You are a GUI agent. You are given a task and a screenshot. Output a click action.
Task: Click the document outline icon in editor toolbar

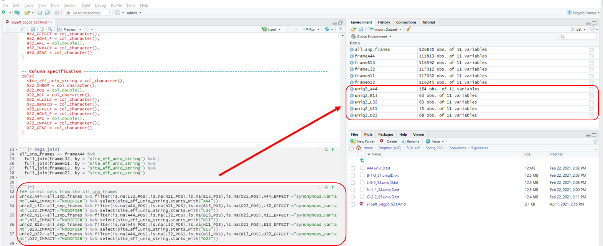tap(341, 29)
